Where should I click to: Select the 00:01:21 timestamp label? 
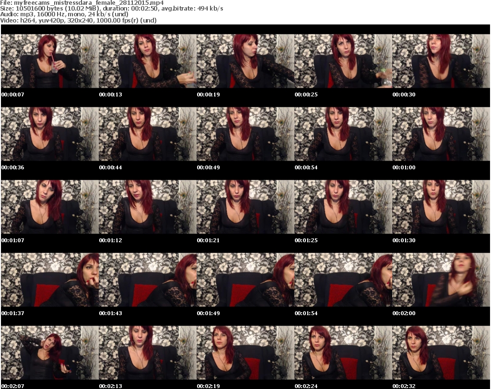pos(208,240)
